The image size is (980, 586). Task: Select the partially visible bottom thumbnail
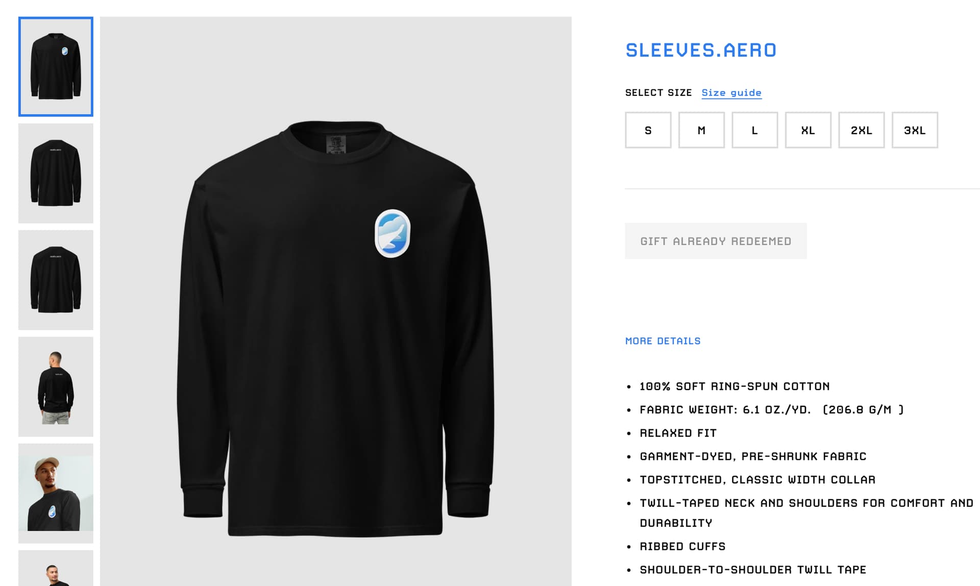click(56, 568)
